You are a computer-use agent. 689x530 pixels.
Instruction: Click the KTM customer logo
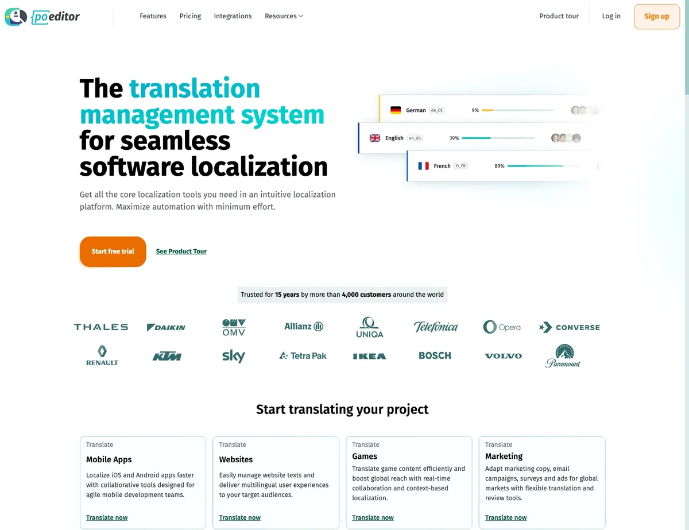pos(167,357)
